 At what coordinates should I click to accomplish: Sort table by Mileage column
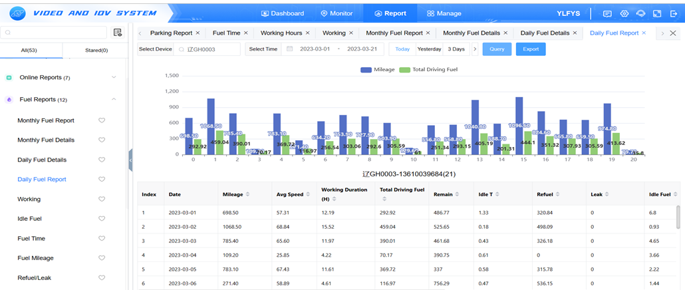click(x=248, y=194)
